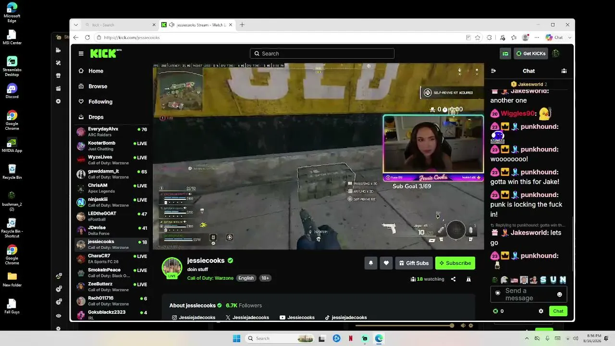Viewport: 615px width, 346px height.
Task: Open ZeeButterz channel in sidebar
Action: pos(111,286)
